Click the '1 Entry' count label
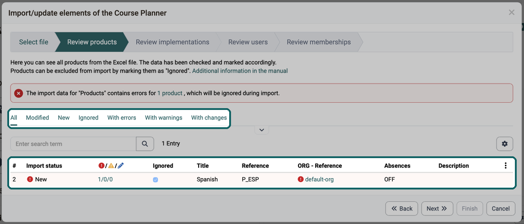Viewport: 524px width, 224px height. (171, 144)
